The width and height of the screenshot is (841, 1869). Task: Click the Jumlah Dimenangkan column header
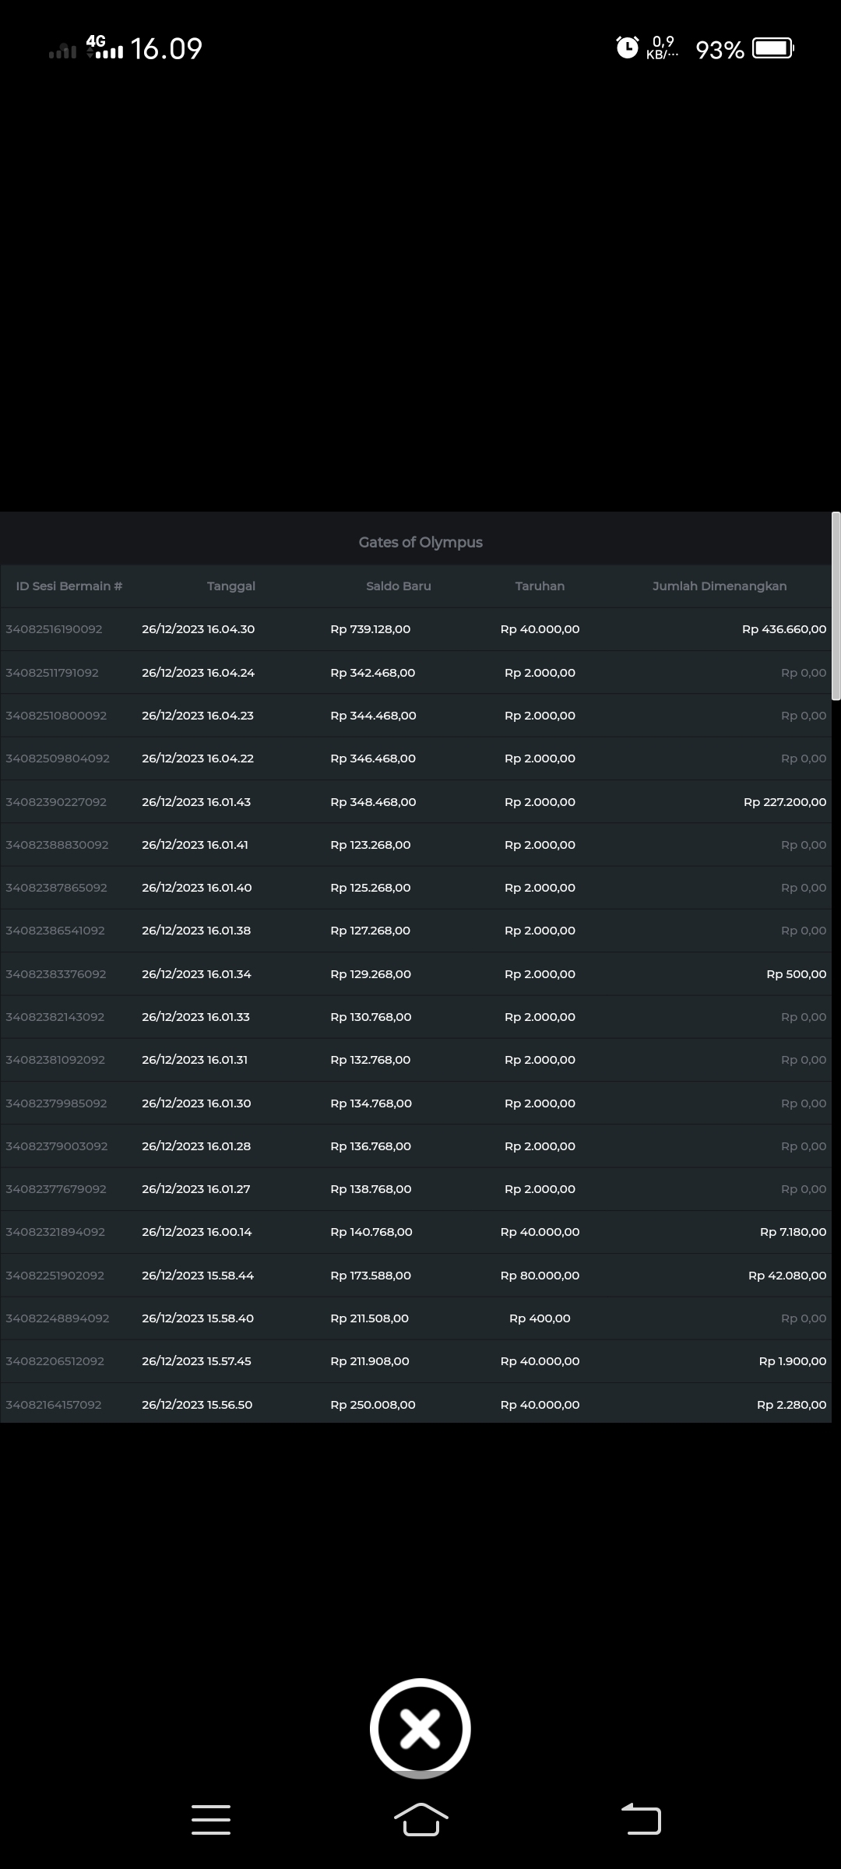pos(719,586)
